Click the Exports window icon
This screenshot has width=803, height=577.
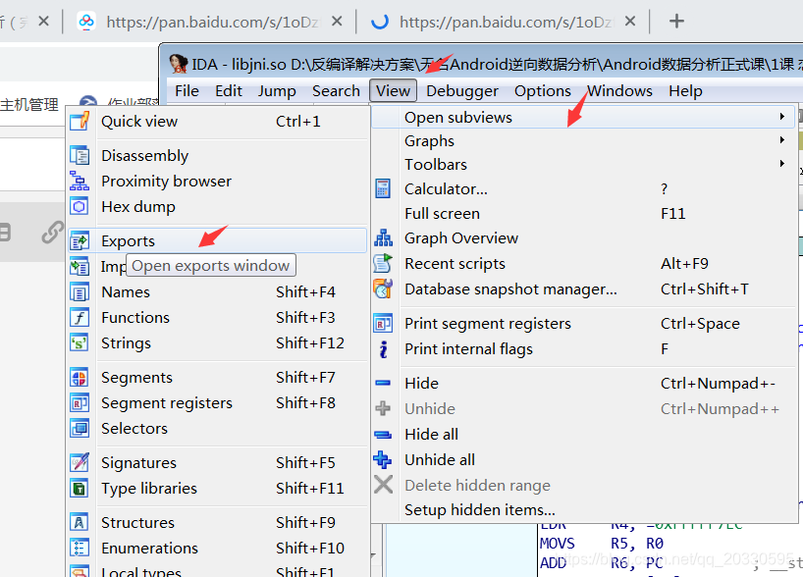coord(80,240)
